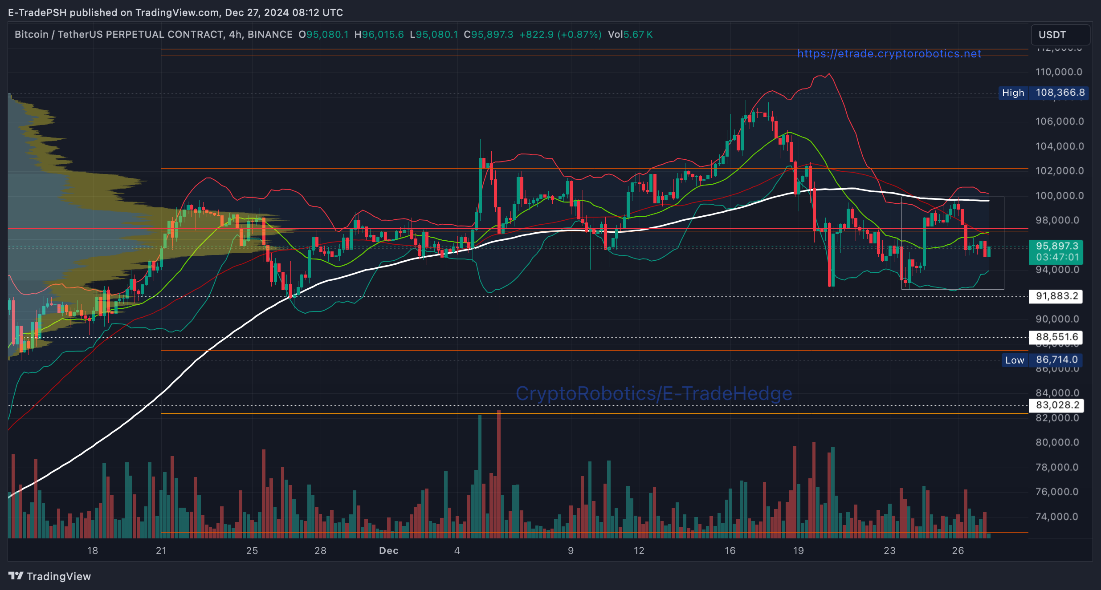Click the High 108,366.8 price label
The image size is (1101, 590).
tap(1044, 93)
